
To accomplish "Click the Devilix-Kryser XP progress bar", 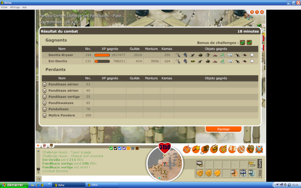I will 102,55.
